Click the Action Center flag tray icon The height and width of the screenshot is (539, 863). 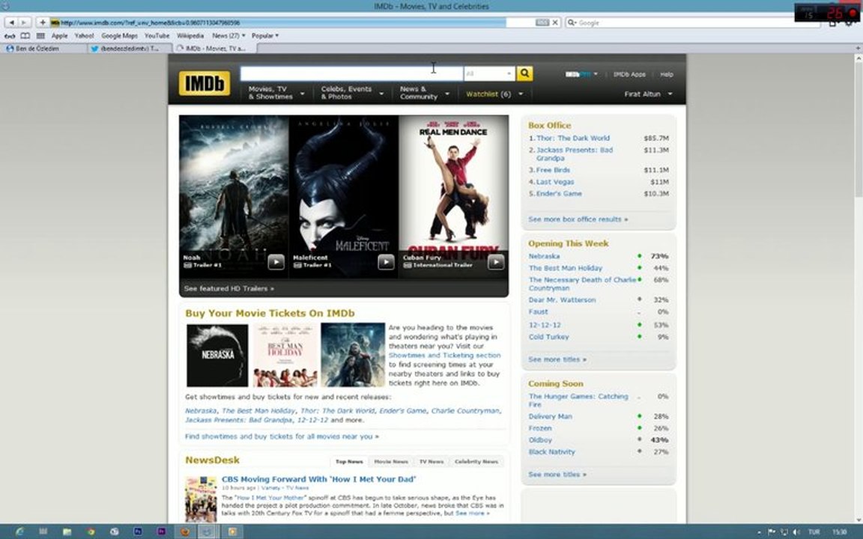coord(771,532)
